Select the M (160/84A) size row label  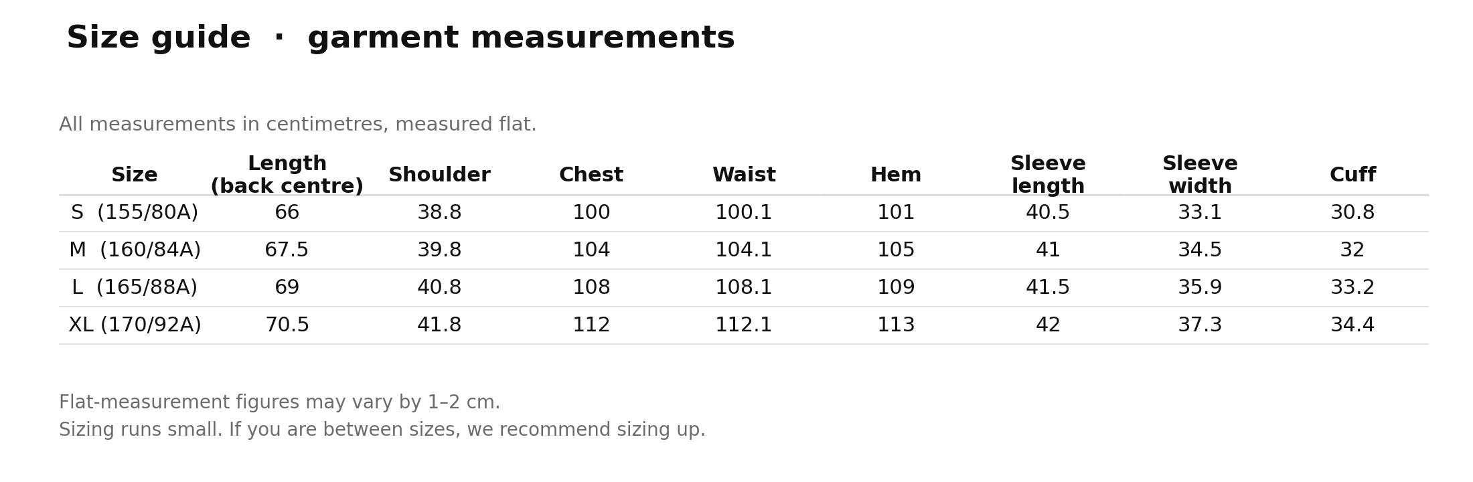pyautogui.click(x=135, y=250)
